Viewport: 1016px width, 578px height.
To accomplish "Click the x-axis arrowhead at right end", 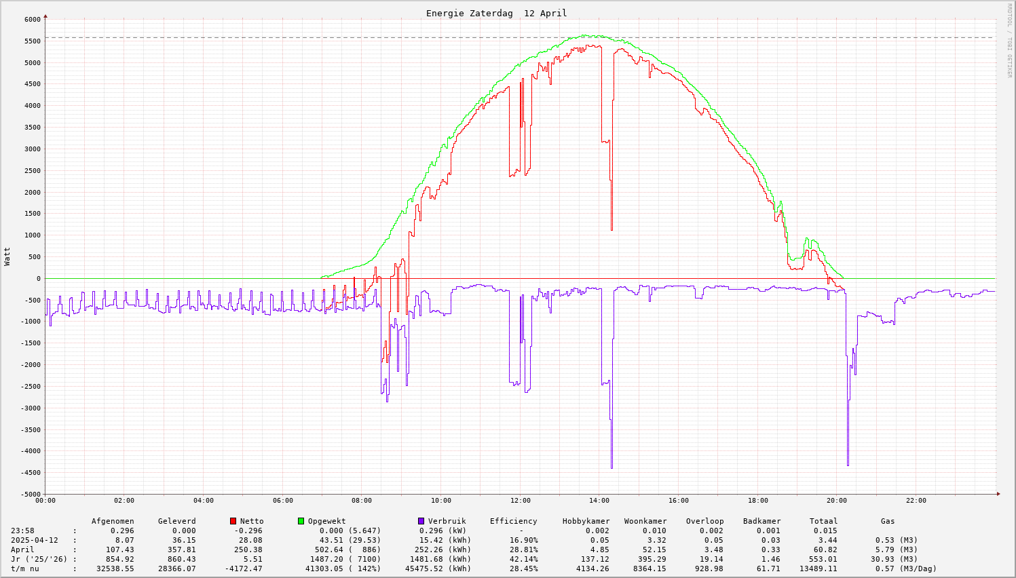I will click(x=998, y=494).
